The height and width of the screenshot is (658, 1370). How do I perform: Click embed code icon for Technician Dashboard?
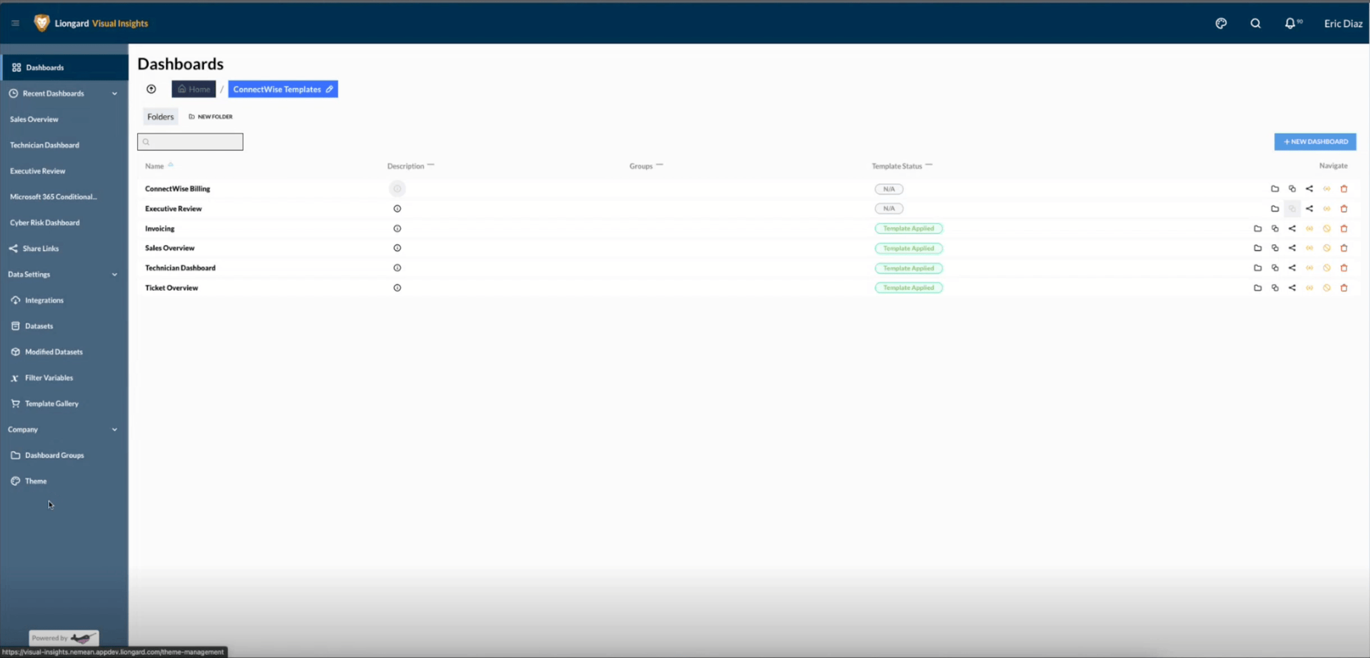pyautogui.click(x=1309, y=268)
